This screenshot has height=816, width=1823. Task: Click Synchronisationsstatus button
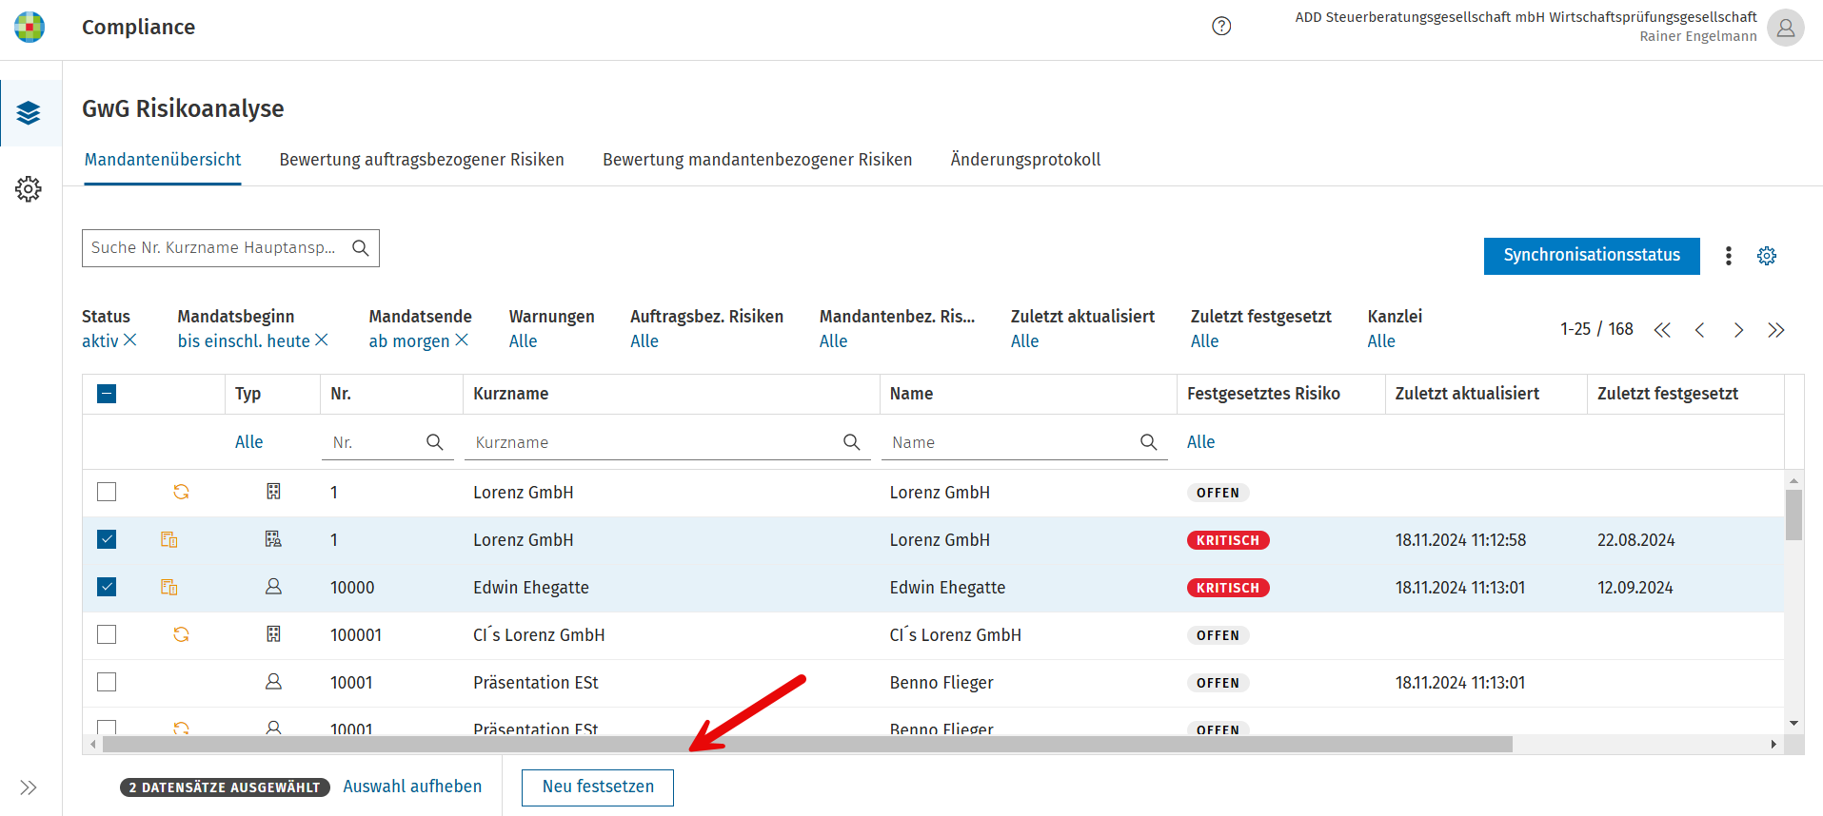pyautogui.click(x=1592, y=256)
